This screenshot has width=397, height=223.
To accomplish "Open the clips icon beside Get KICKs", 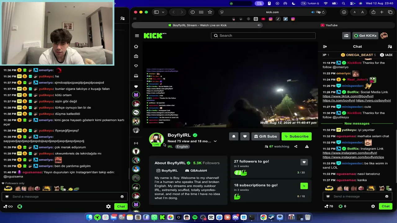I will point(346,36).
